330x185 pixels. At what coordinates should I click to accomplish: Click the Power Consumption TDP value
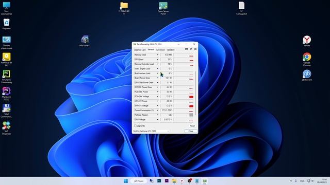(167, 110)
